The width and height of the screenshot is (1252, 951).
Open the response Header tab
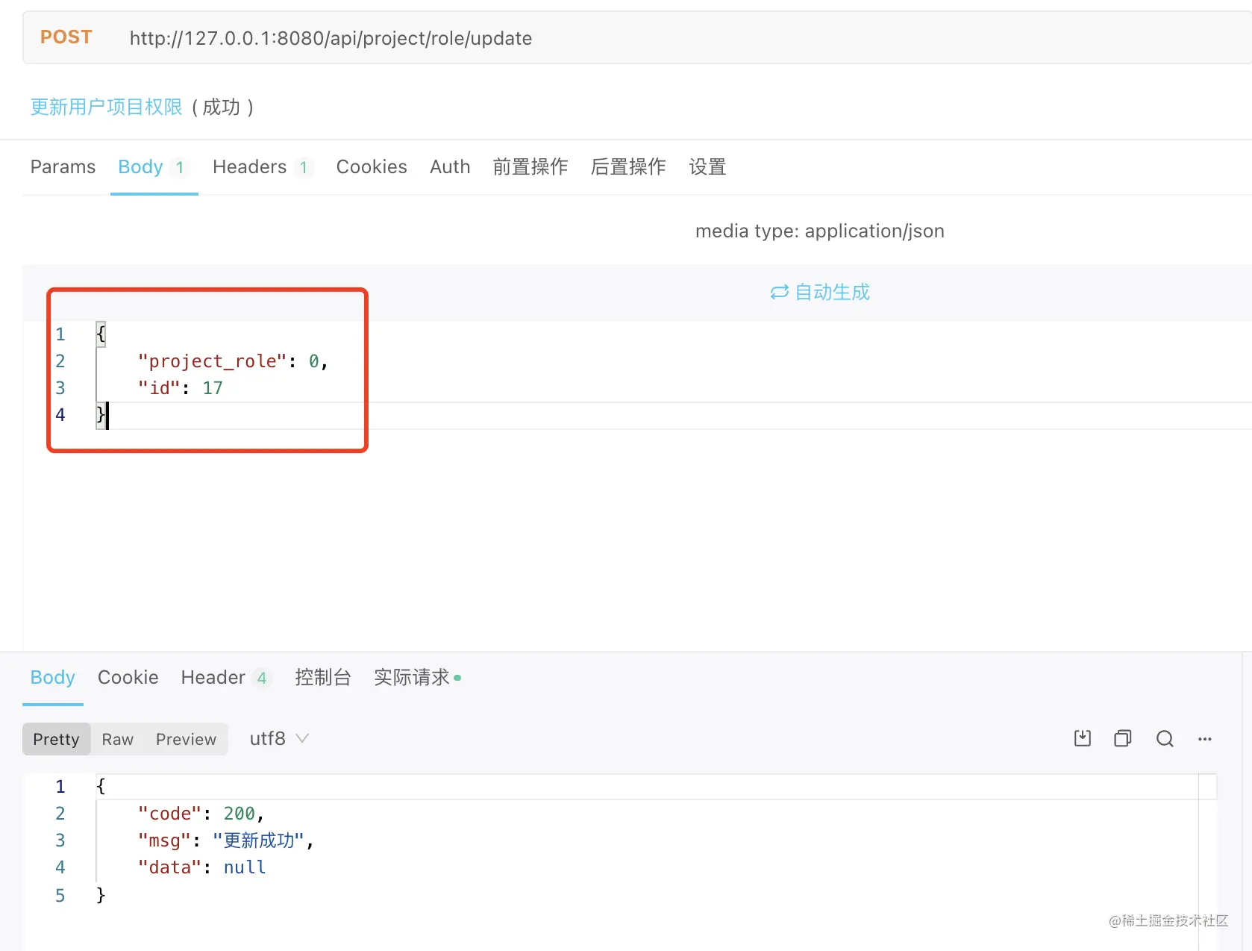pyautogui.click(x=225, y=677)
